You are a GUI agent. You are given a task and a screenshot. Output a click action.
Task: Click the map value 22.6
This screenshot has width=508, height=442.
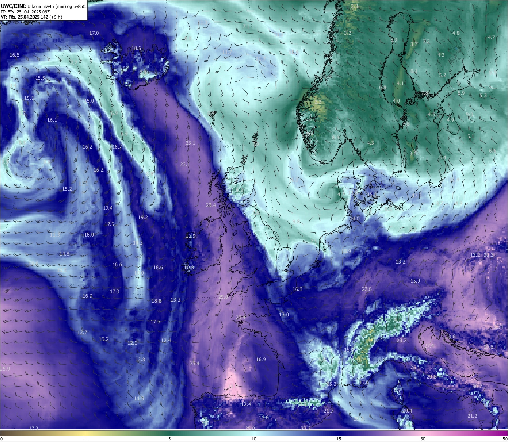click(367, 289)
